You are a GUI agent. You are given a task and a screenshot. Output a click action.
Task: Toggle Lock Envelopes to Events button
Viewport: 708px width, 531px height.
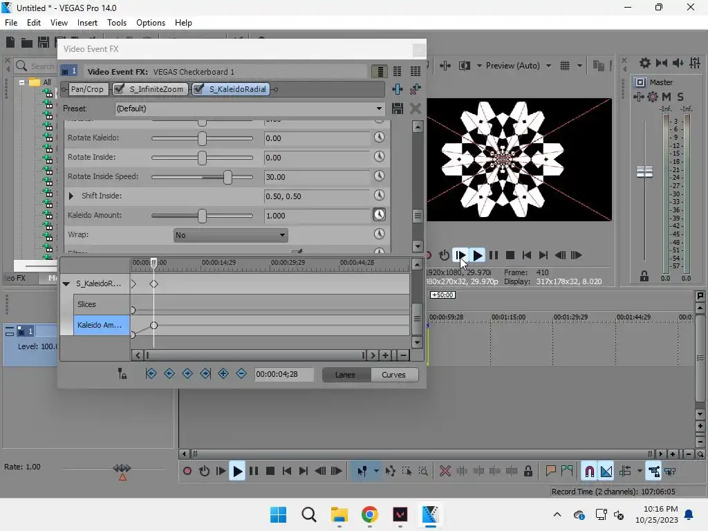653,472
